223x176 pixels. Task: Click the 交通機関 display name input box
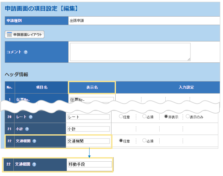pos(88,141)
